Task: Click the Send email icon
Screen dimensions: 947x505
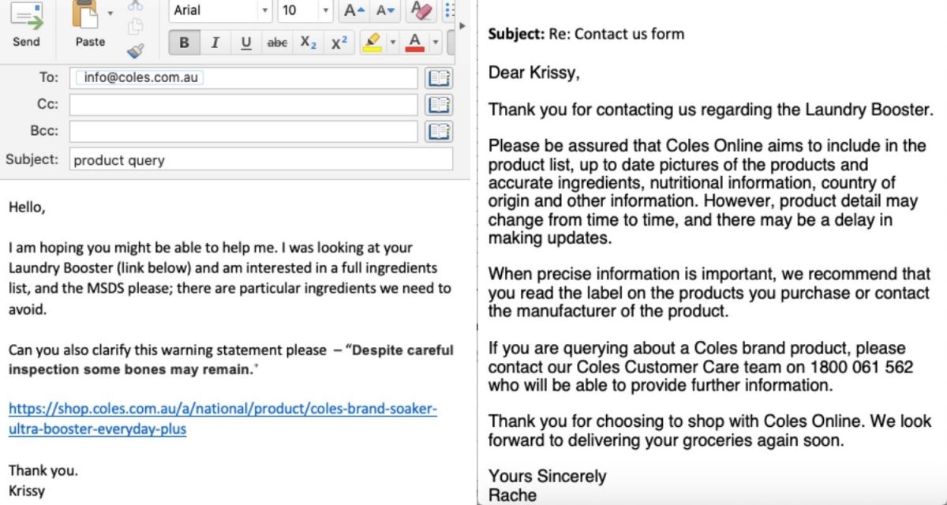Action: click(x=26, y=17)
